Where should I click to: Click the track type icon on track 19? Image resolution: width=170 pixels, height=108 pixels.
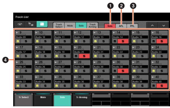tap(56, 47)
